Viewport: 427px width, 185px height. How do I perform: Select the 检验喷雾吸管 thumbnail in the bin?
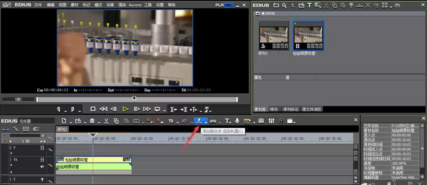pyautogui.click(x=309, y=36)
